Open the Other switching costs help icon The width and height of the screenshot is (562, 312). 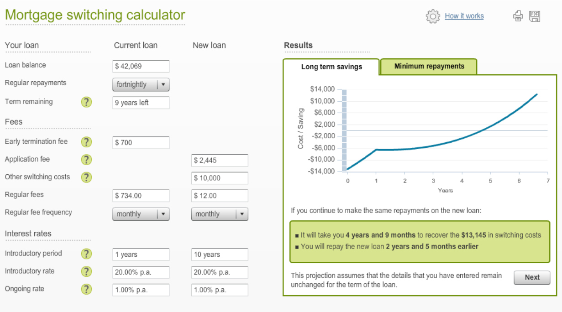click(86, 177)
